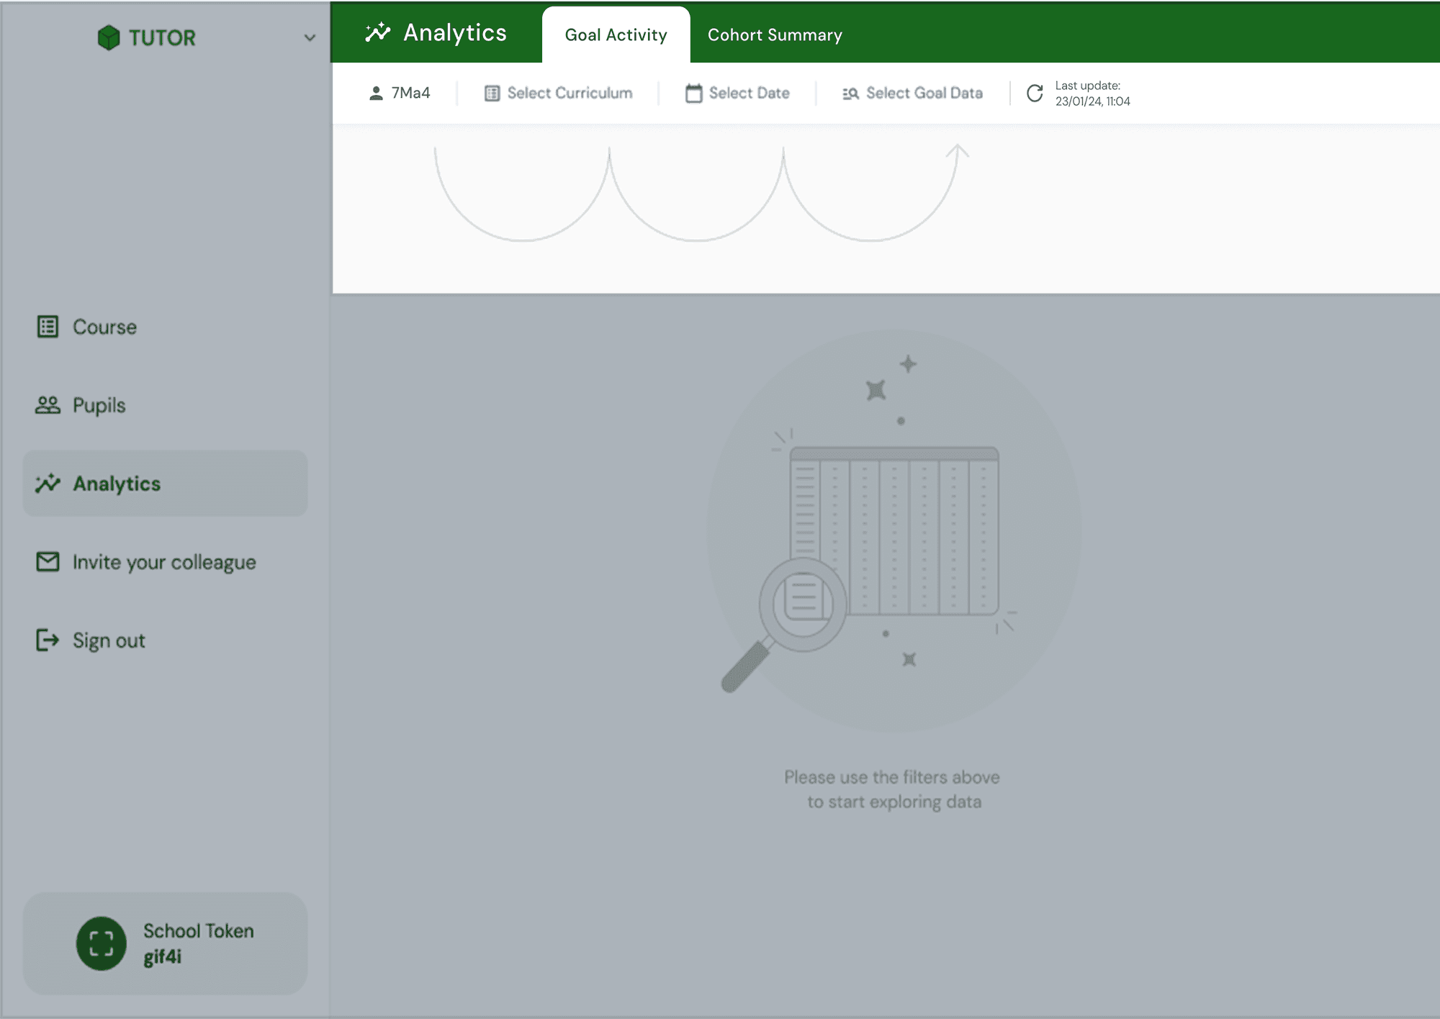This screenshot has width=1440, height=1019.
Task: Click the Sign out label
Action: (109, 640)
